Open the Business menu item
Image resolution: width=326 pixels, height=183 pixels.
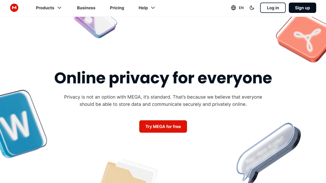click(x=86, y=8)
